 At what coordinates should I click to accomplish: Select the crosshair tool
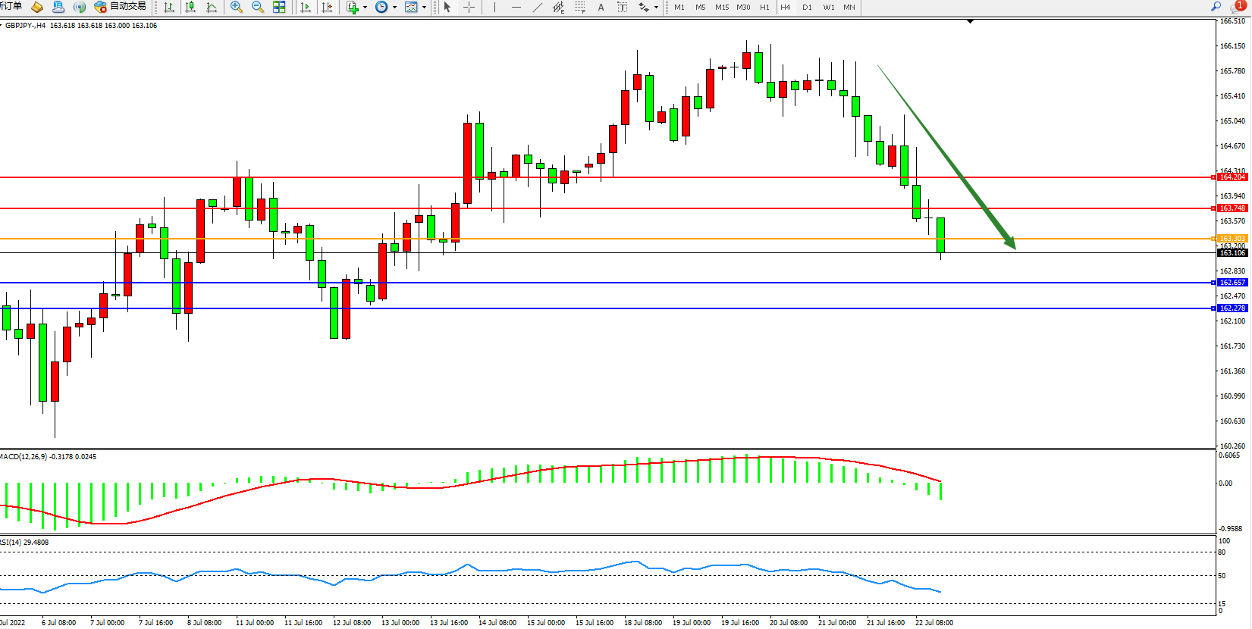469,7
